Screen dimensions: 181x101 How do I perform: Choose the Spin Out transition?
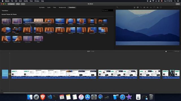point(60,21)
